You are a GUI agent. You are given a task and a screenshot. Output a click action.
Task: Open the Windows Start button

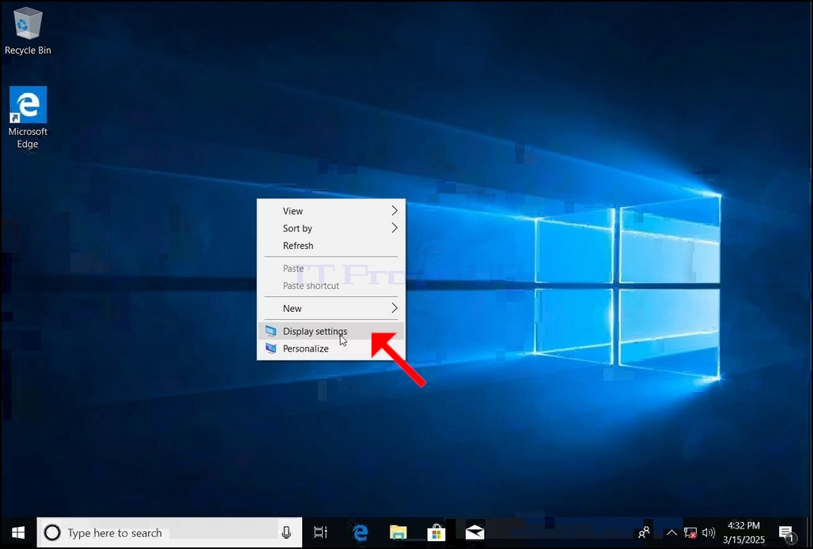pos(19,532)
